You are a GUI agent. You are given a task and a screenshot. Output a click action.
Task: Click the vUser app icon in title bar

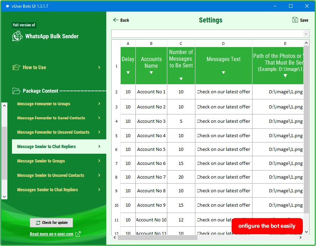coord(7,6)
